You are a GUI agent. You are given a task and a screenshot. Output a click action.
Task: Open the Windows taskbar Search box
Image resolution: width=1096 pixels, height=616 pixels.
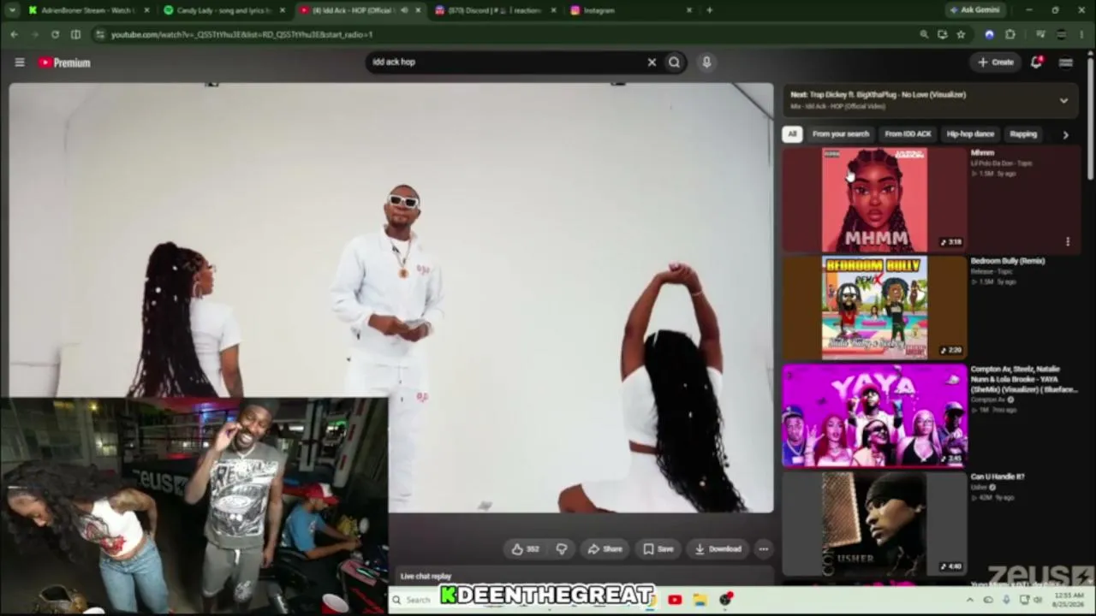coord(414,600)
